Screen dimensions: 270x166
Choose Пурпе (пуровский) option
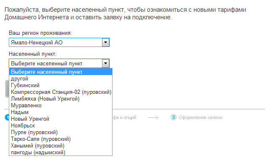tap(60, 132)
